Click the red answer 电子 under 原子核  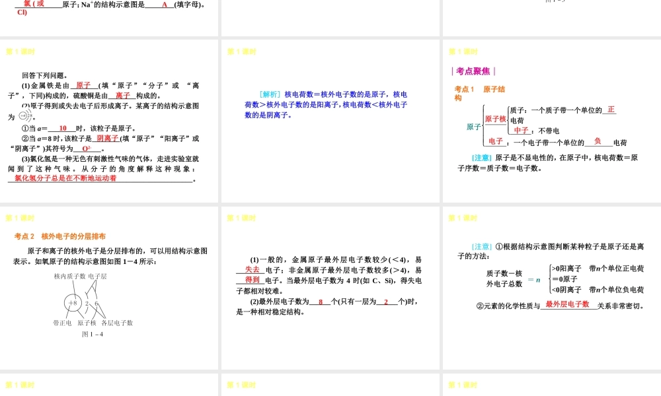tap(496, 141)
